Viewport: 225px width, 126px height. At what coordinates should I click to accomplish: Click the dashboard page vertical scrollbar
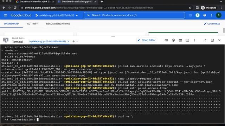click(224, 30)
